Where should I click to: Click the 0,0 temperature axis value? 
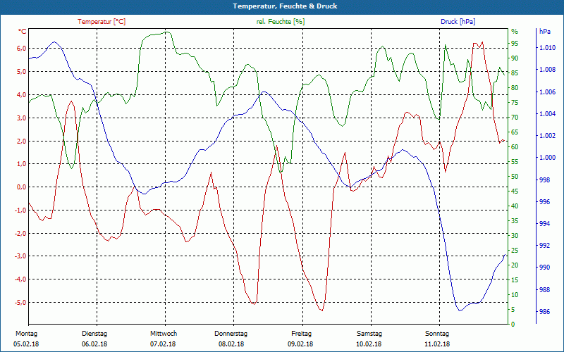pos(22,187)
